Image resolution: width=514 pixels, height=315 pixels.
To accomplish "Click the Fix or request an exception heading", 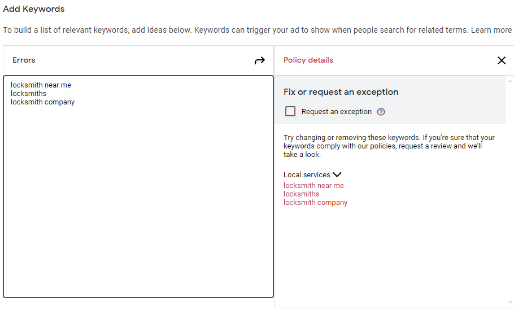I will coord(341,92).
